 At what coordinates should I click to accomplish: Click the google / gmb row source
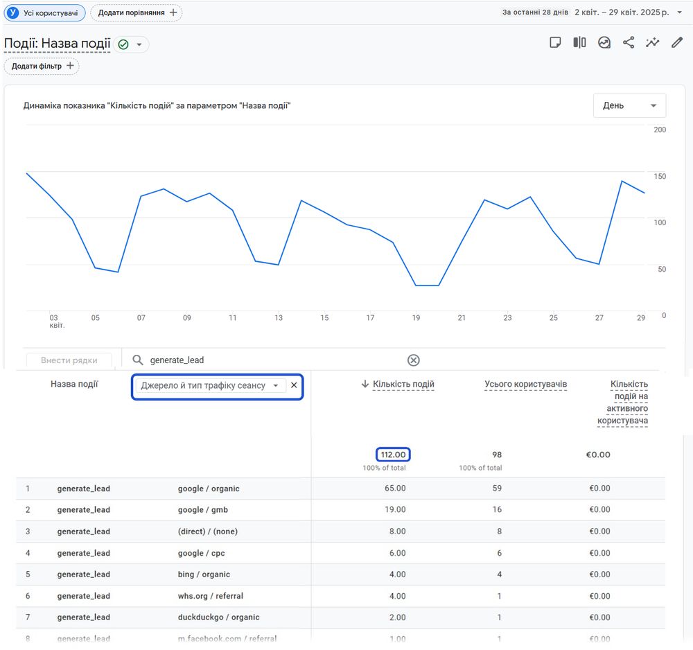[x=203, y=509]
